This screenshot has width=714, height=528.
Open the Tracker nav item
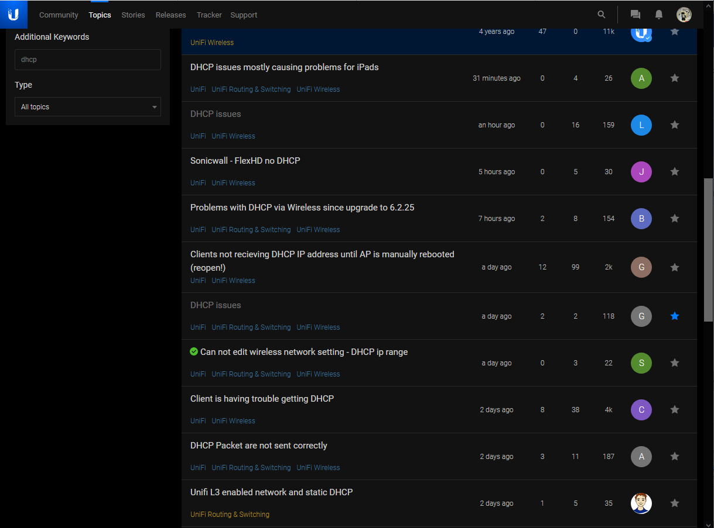[209, 15]
